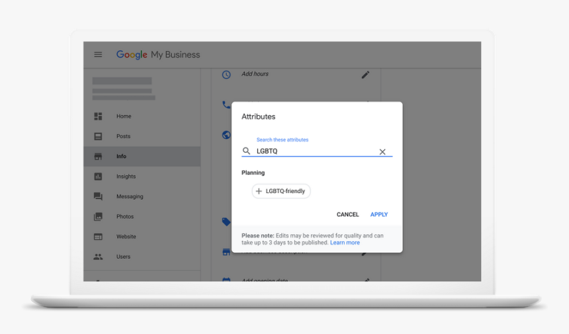The image size is (569, 334).
Task: Open the hamburger main menu
Action: coord(98,55)
